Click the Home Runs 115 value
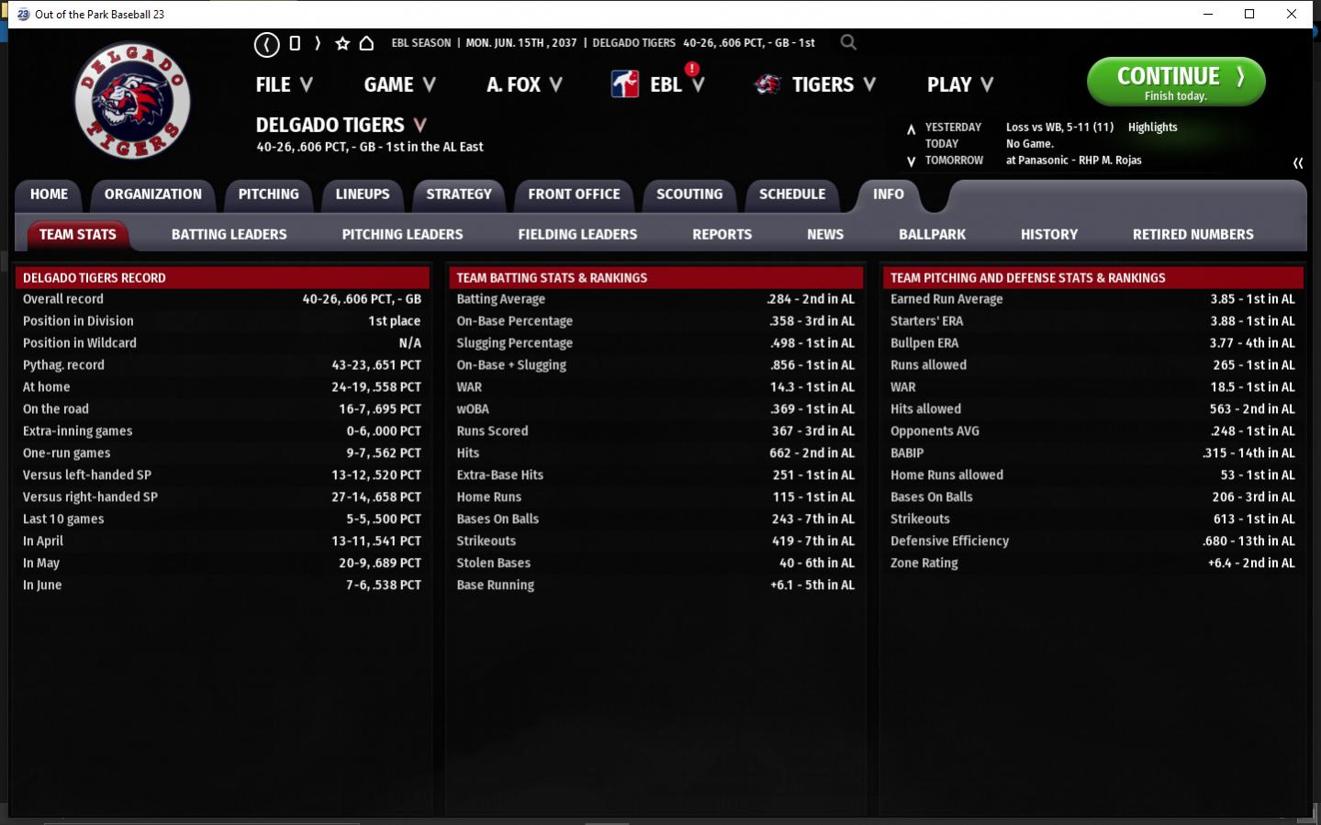Viewport: 1321px width, 825px height. 813,497
